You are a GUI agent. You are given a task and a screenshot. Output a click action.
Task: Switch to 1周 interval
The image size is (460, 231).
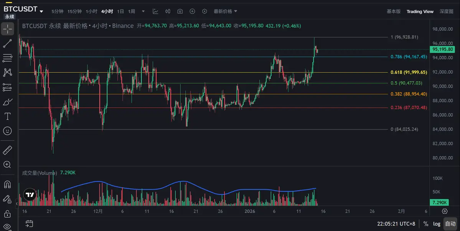click(132, 12)
